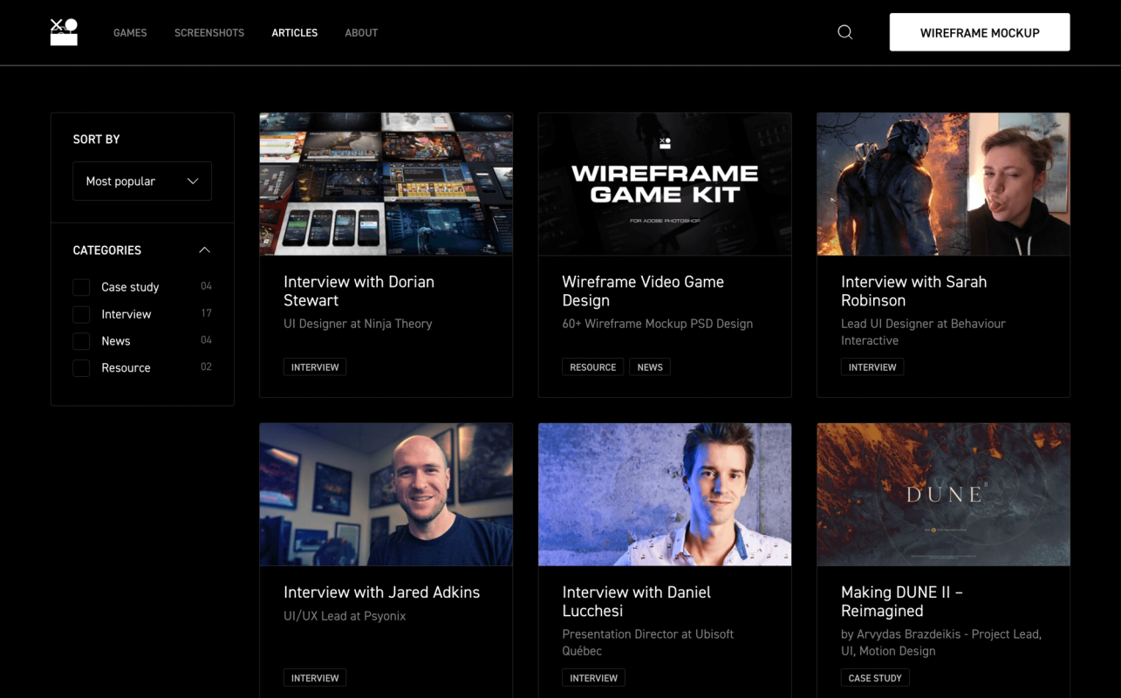Read Interview with Sarah Robinson title
This screenshot has width=1121, height=698.
pos(913,291)
